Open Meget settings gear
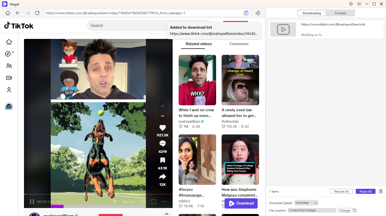Viewport: 386px width, 216px height. (351, 4)
